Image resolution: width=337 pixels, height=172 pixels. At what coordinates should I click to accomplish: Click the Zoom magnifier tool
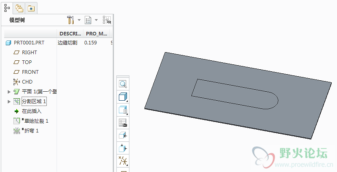[123, 84]
